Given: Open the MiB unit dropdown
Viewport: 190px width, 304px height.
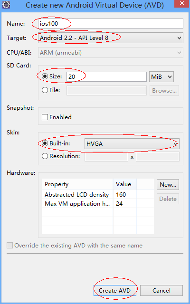Looking at the screenshot, I should pyautogui.click(x=161, y=77).
